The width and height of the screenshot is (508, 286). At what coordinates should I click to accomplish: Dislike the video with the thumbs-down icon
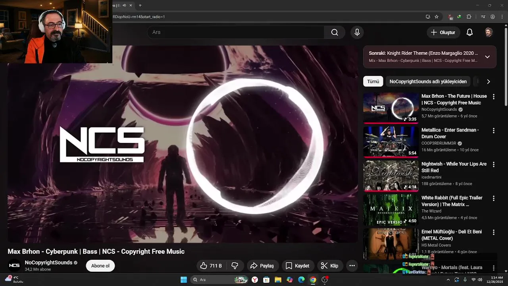point(235,266)
